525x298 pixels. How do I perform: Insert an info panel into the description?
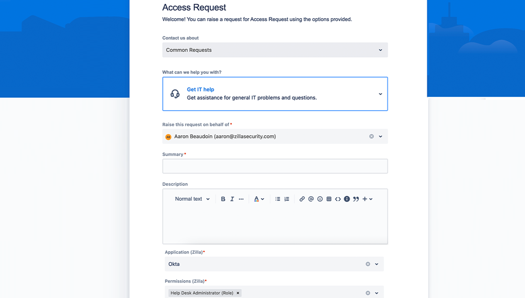click(x=347, y=199)
